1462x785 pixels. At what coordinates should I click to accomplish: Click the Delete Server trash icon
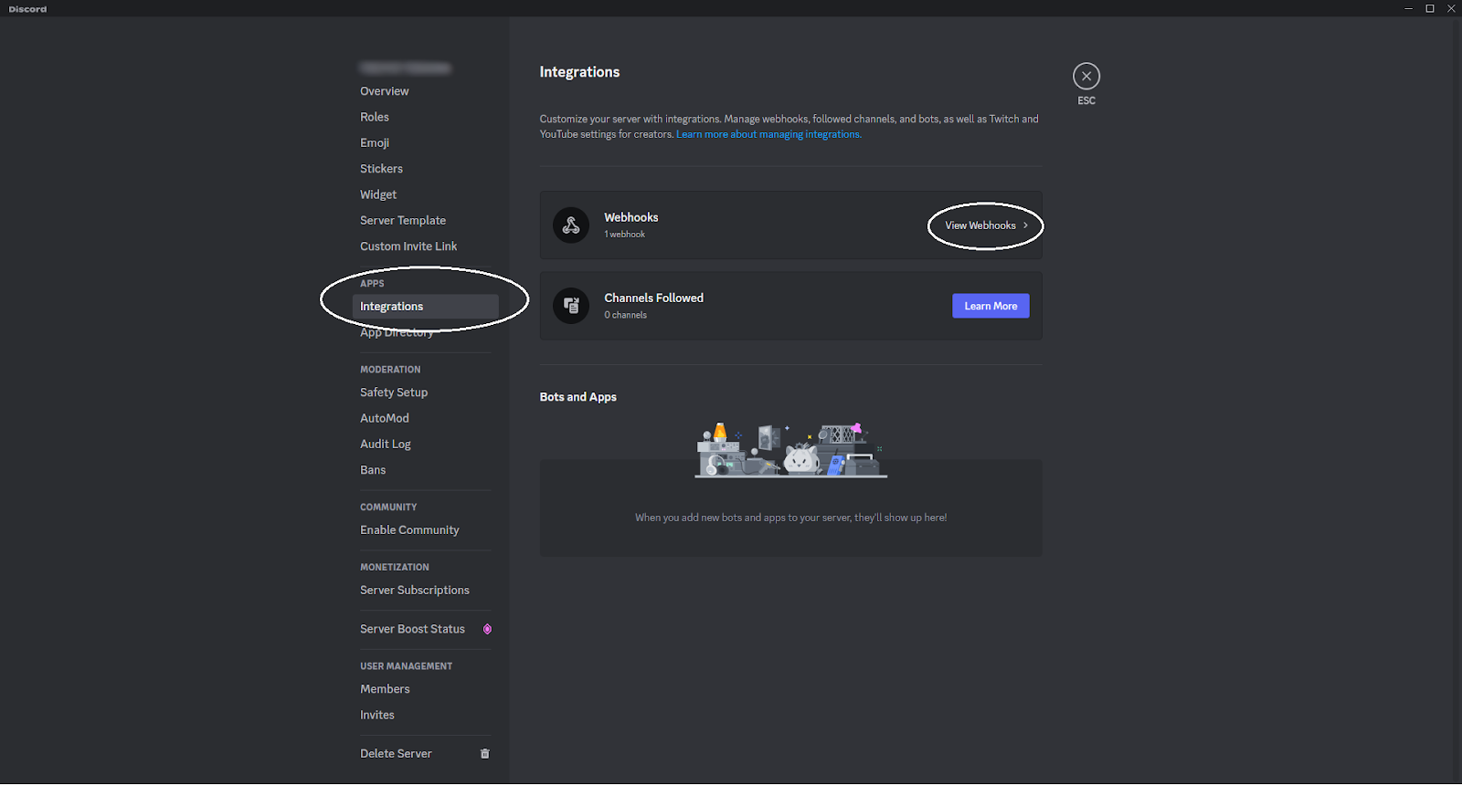click(x=485, y=754)
